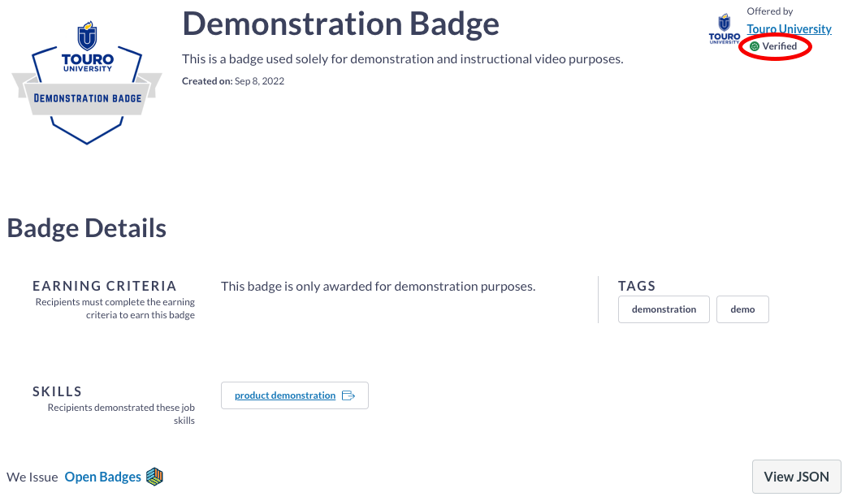Click the small Touro University logo near Offered by
This screenshot has width=848, height=501.
[724, 30]
